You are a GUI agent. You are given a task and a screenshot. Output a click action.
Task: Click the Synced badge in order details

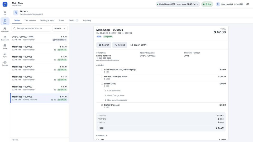[x=108, y=37]
